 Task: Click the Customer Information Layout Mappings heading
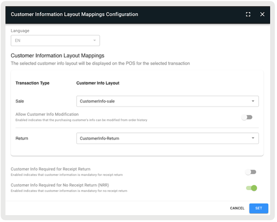(57, 56)
